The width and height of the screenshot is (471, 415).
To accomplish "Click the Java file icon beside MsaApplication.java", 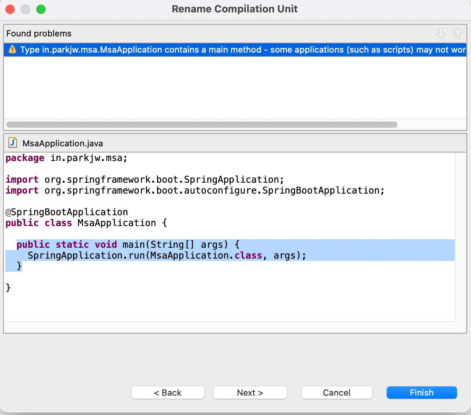I will point(13,143).
